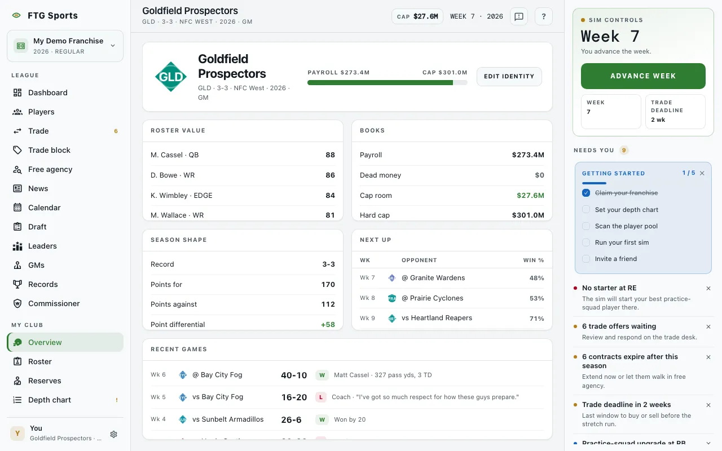Click the Getting Started progress bar
722x451 pixels.
pyautogui.click(x=595, y=183)
